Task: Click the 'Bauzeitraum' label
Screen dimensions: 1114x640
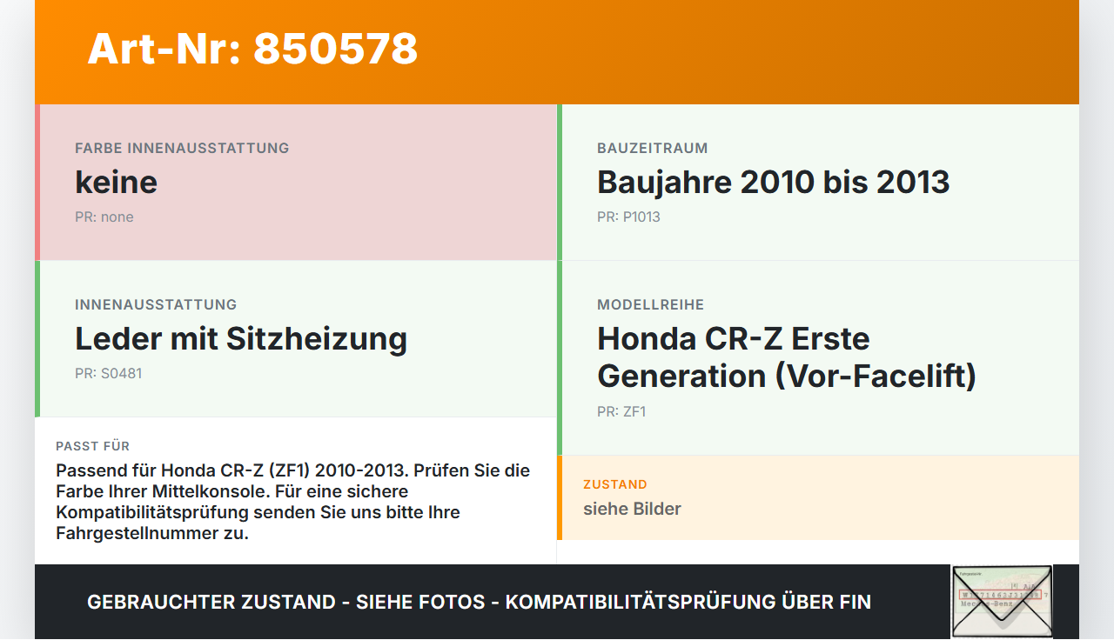Action: (x=652, y=148)
